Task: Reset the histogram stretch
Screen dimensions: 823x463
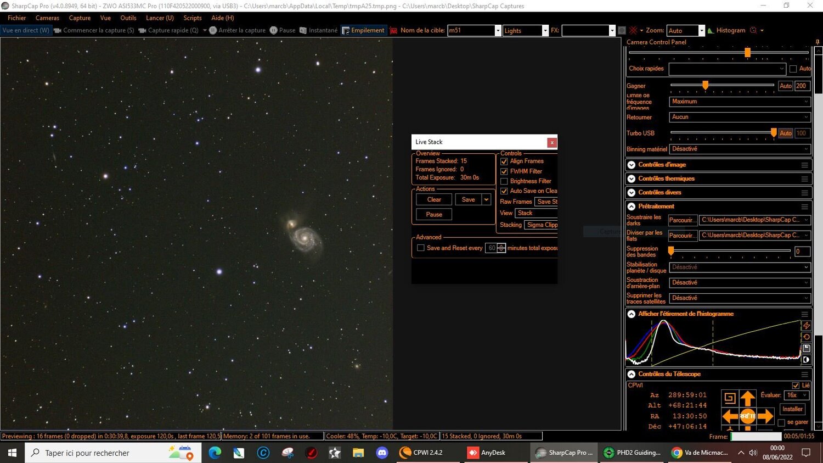Action: (x=806, y=337)
